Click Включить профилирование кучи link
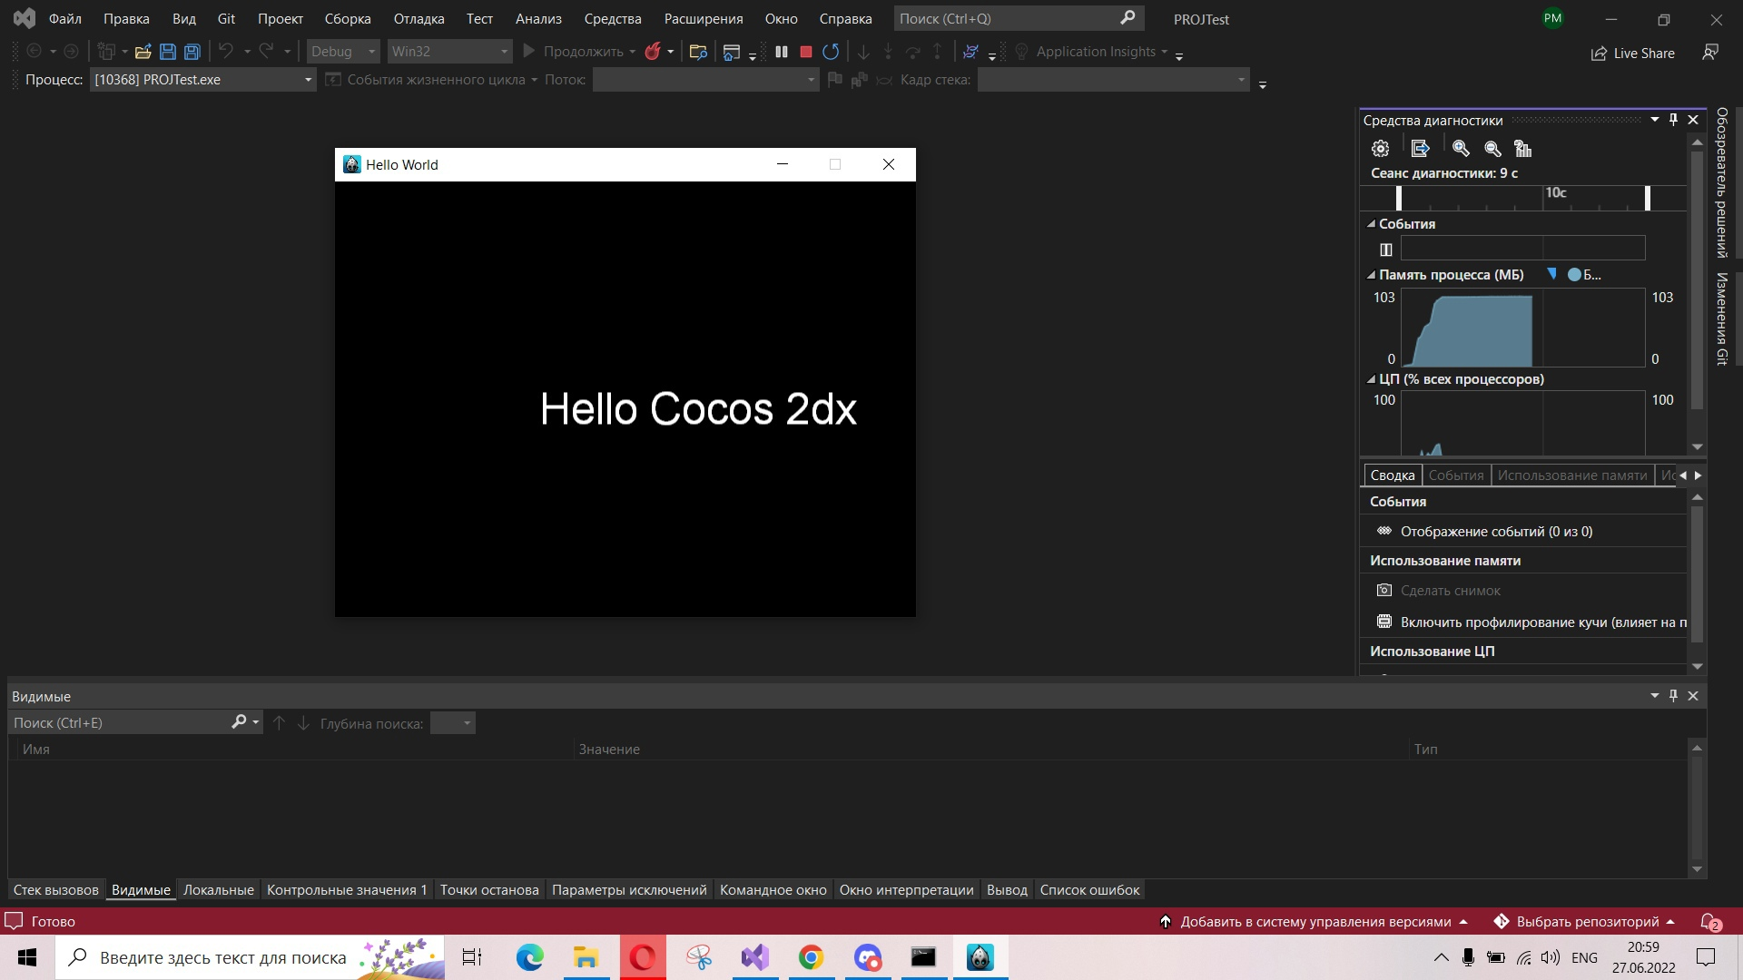Viewport: 1743px width, 980px height. [1543, 622]
